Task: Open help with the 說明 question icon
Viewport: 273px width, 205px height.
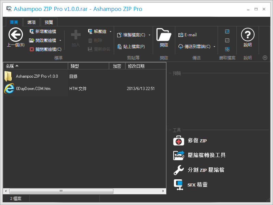Action: point(248,35)
